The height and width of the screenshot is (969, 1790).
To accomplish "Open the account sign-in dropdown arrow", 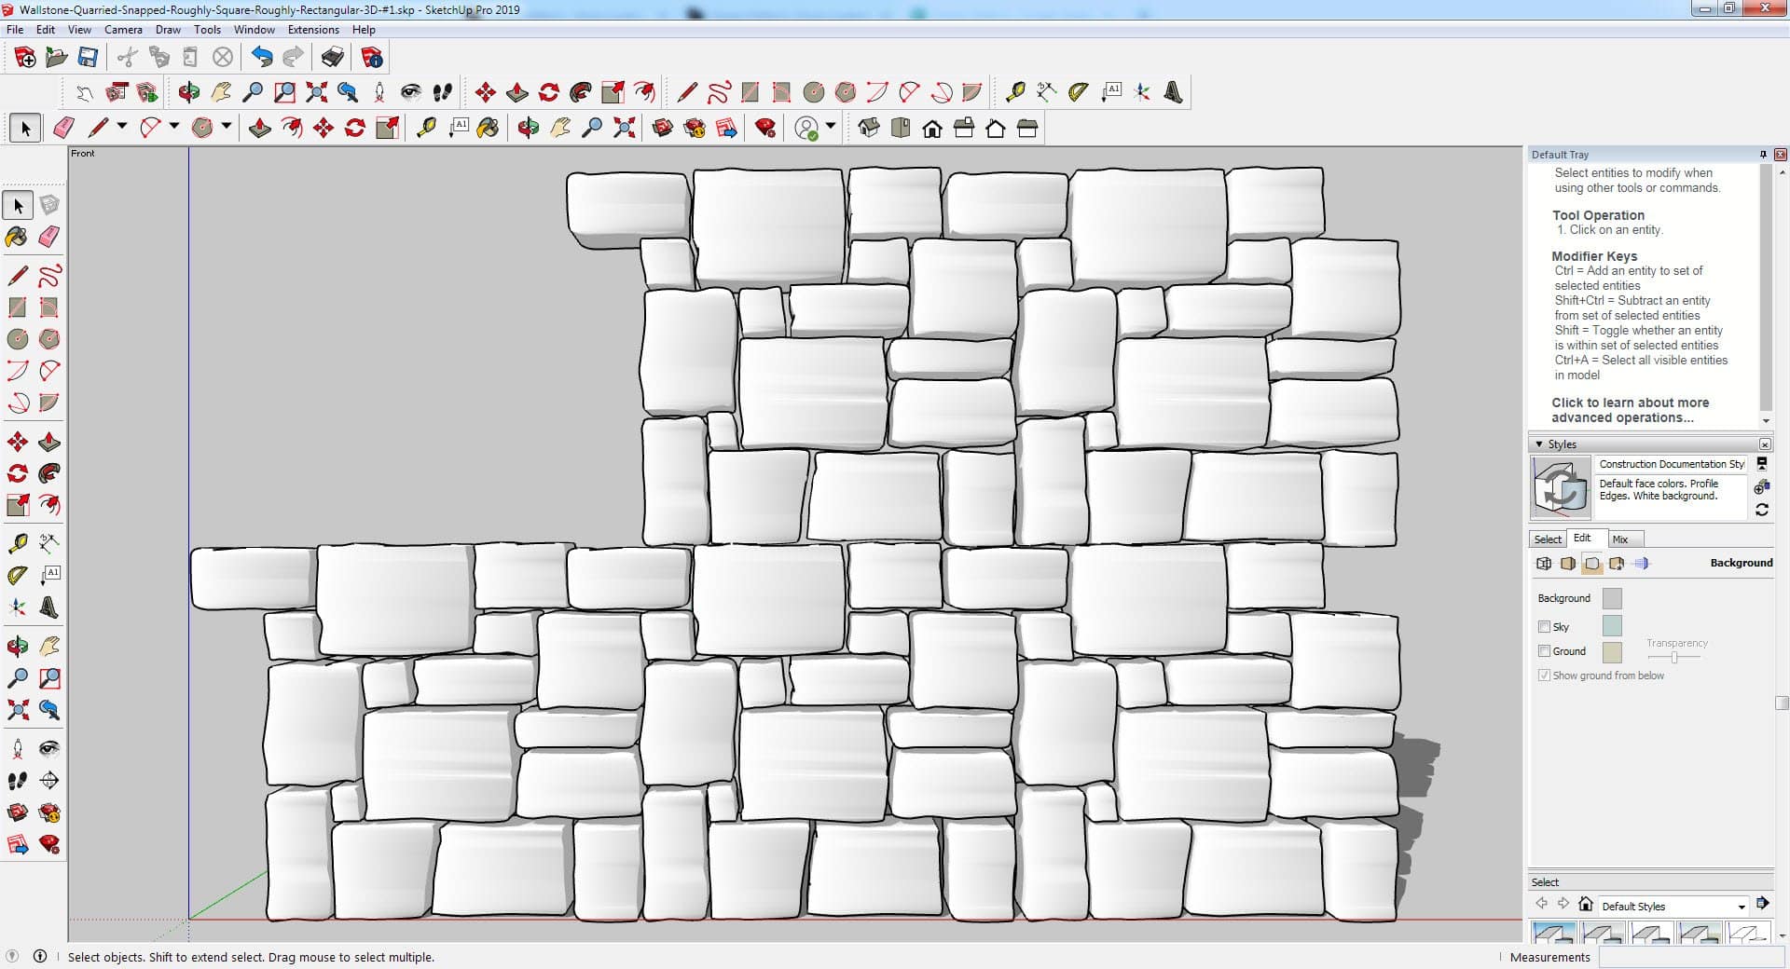I will [831, 127].
